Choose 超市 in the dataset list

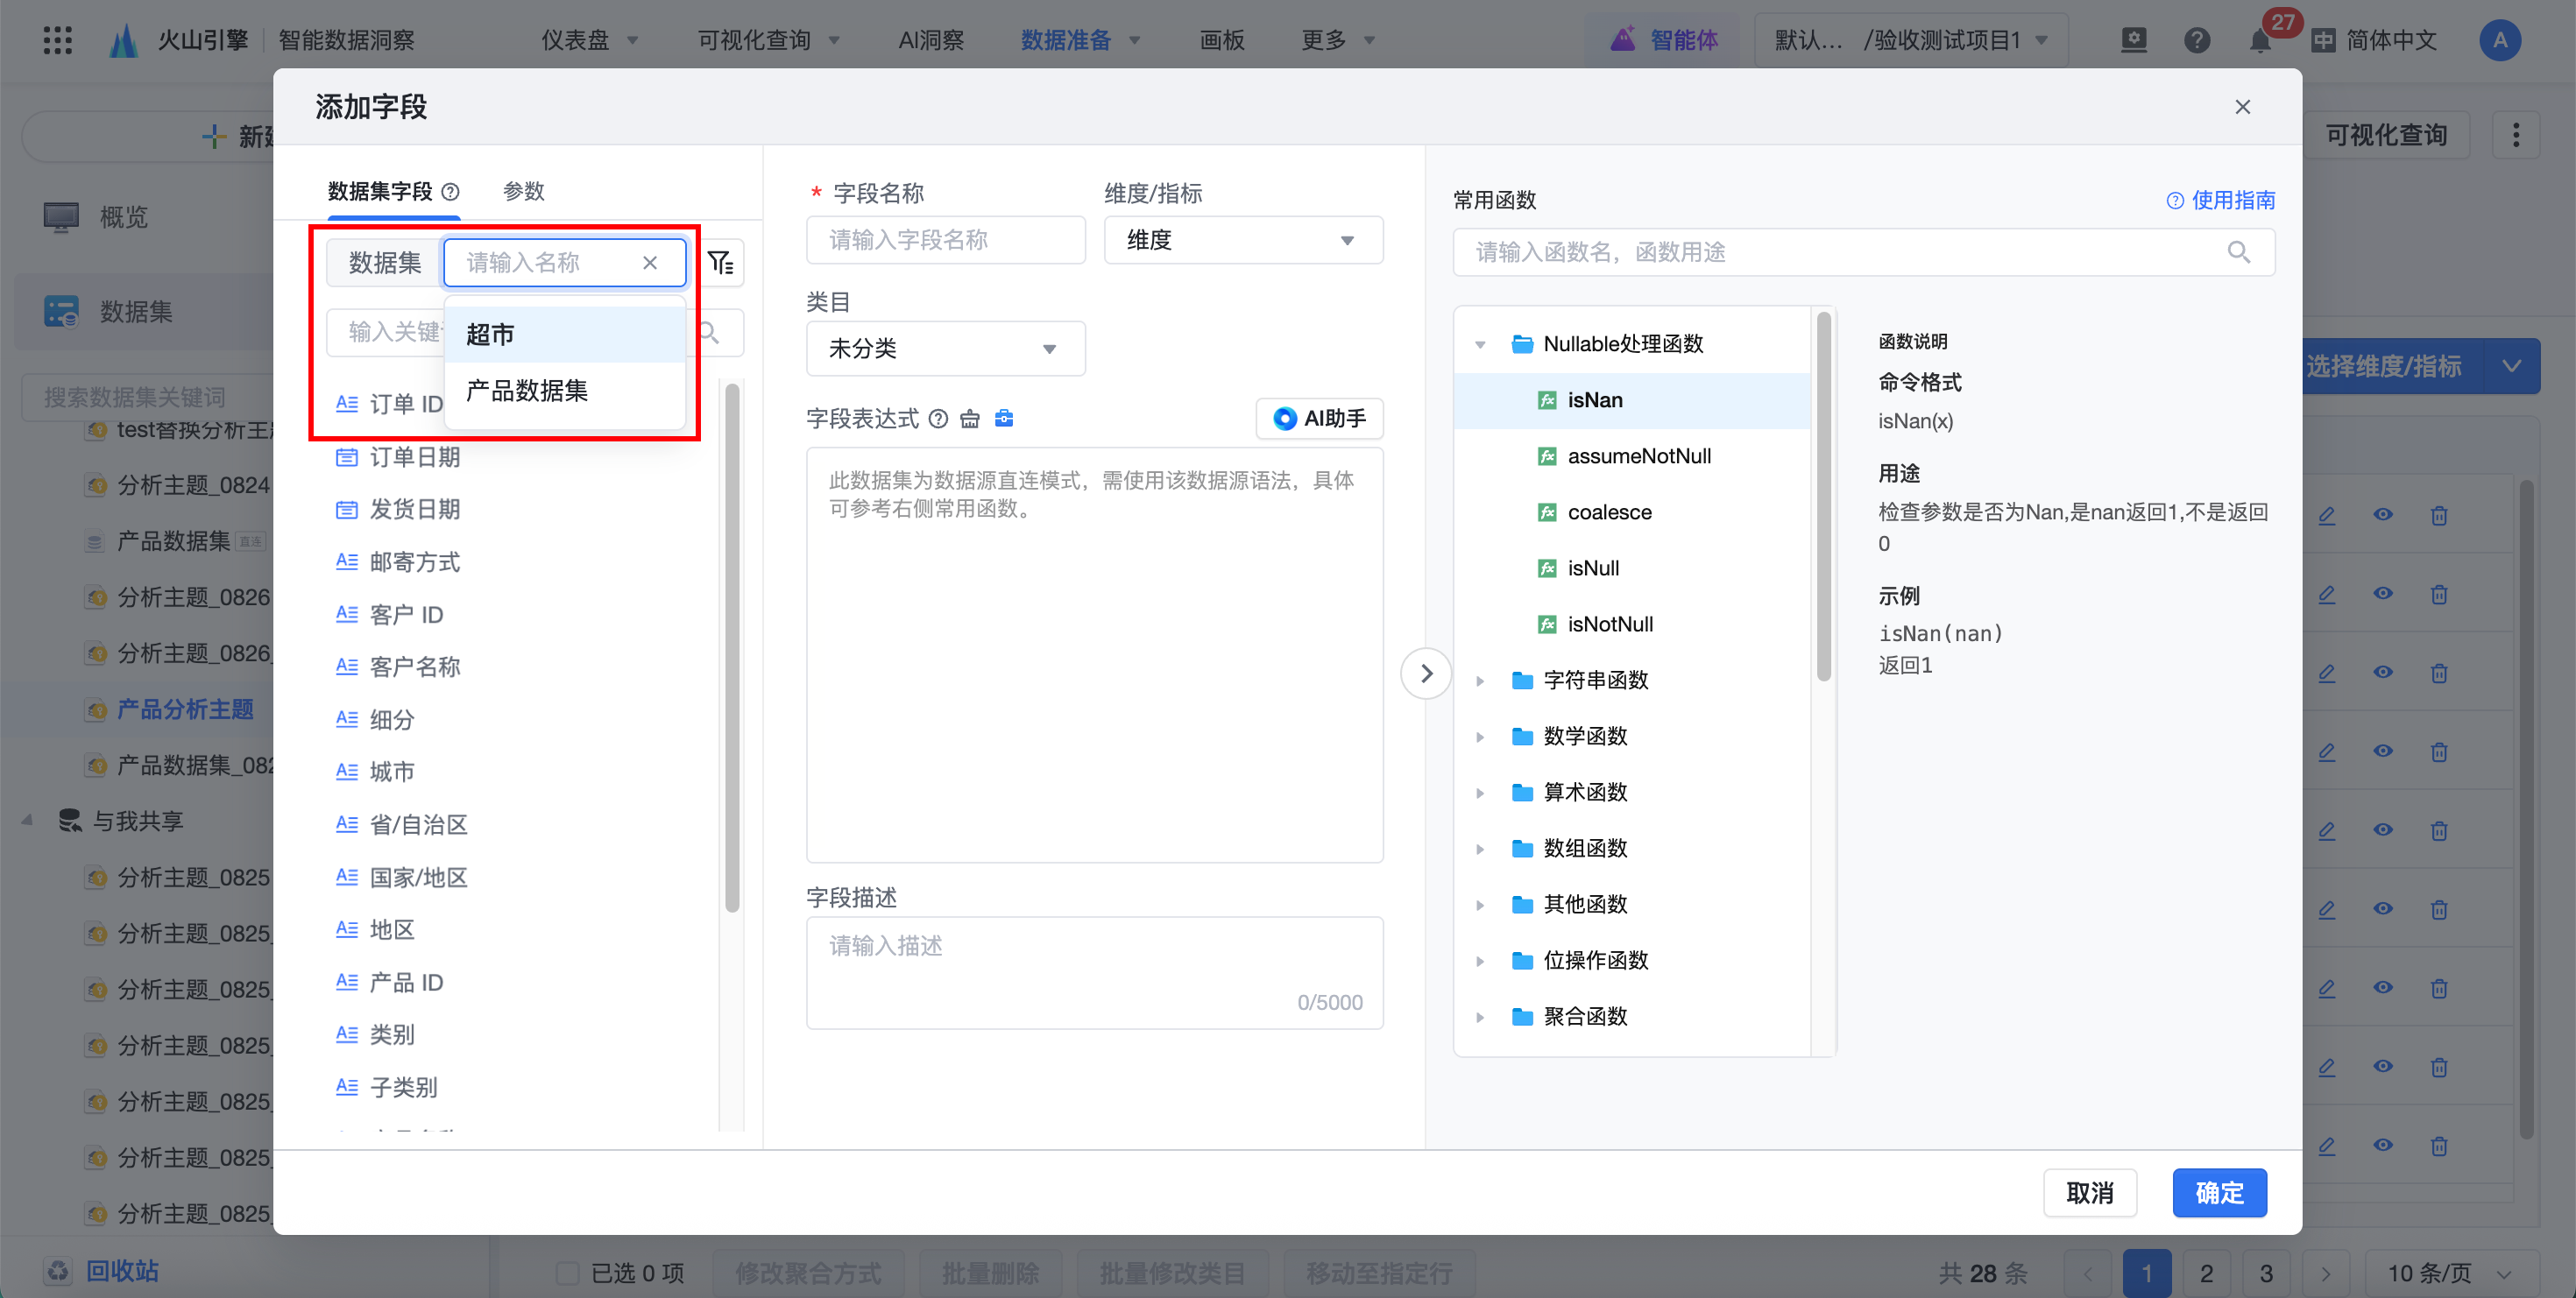[490, 335]
